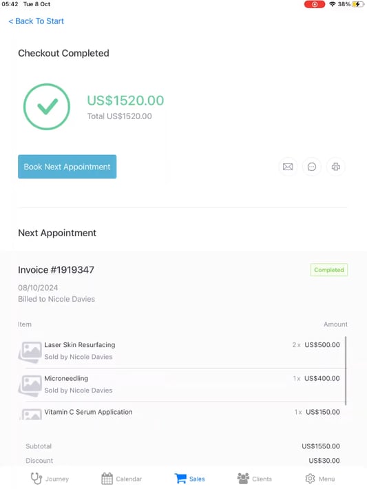Open Menu gear icon
Screen dimensions: 367x489
point(310,479)
